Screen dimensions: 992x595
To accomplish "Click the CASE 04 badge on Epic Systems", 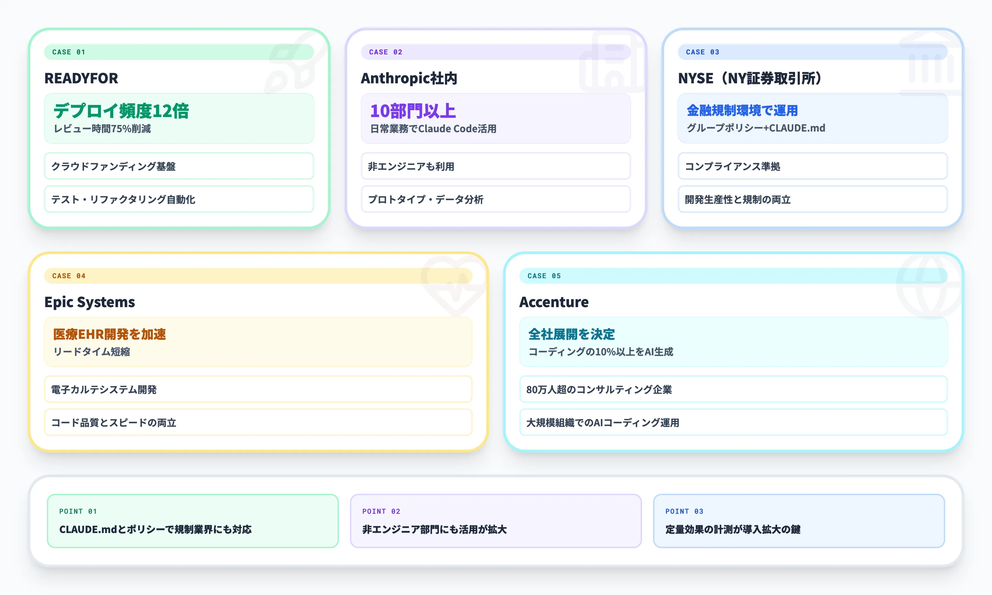I will [x=68, y=275].
